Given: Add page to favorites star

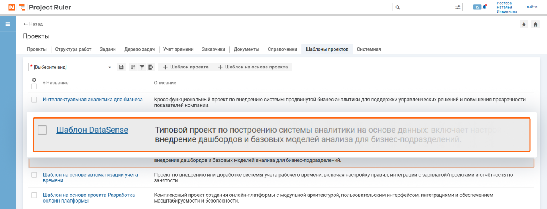Looking at the screenshot, I should pos(524,24).
